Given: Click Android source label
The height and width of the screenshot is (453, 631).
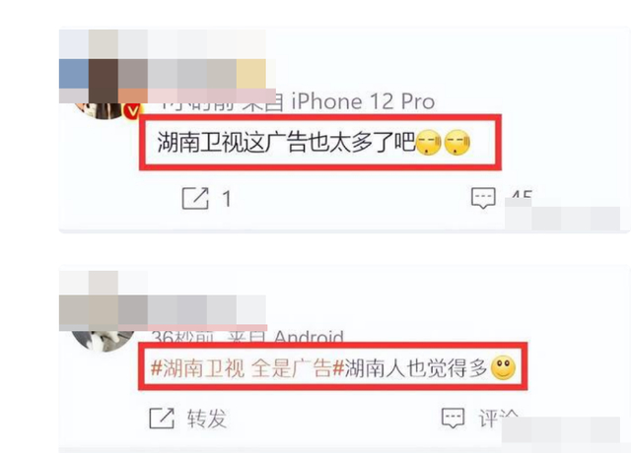Looking at the screenshot, I should [309, 337].
